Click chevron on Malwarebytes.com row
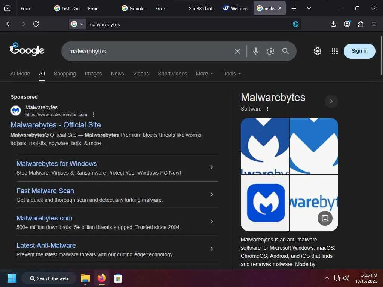Screen dimensions: 383x287 click(x=212, y=222)
